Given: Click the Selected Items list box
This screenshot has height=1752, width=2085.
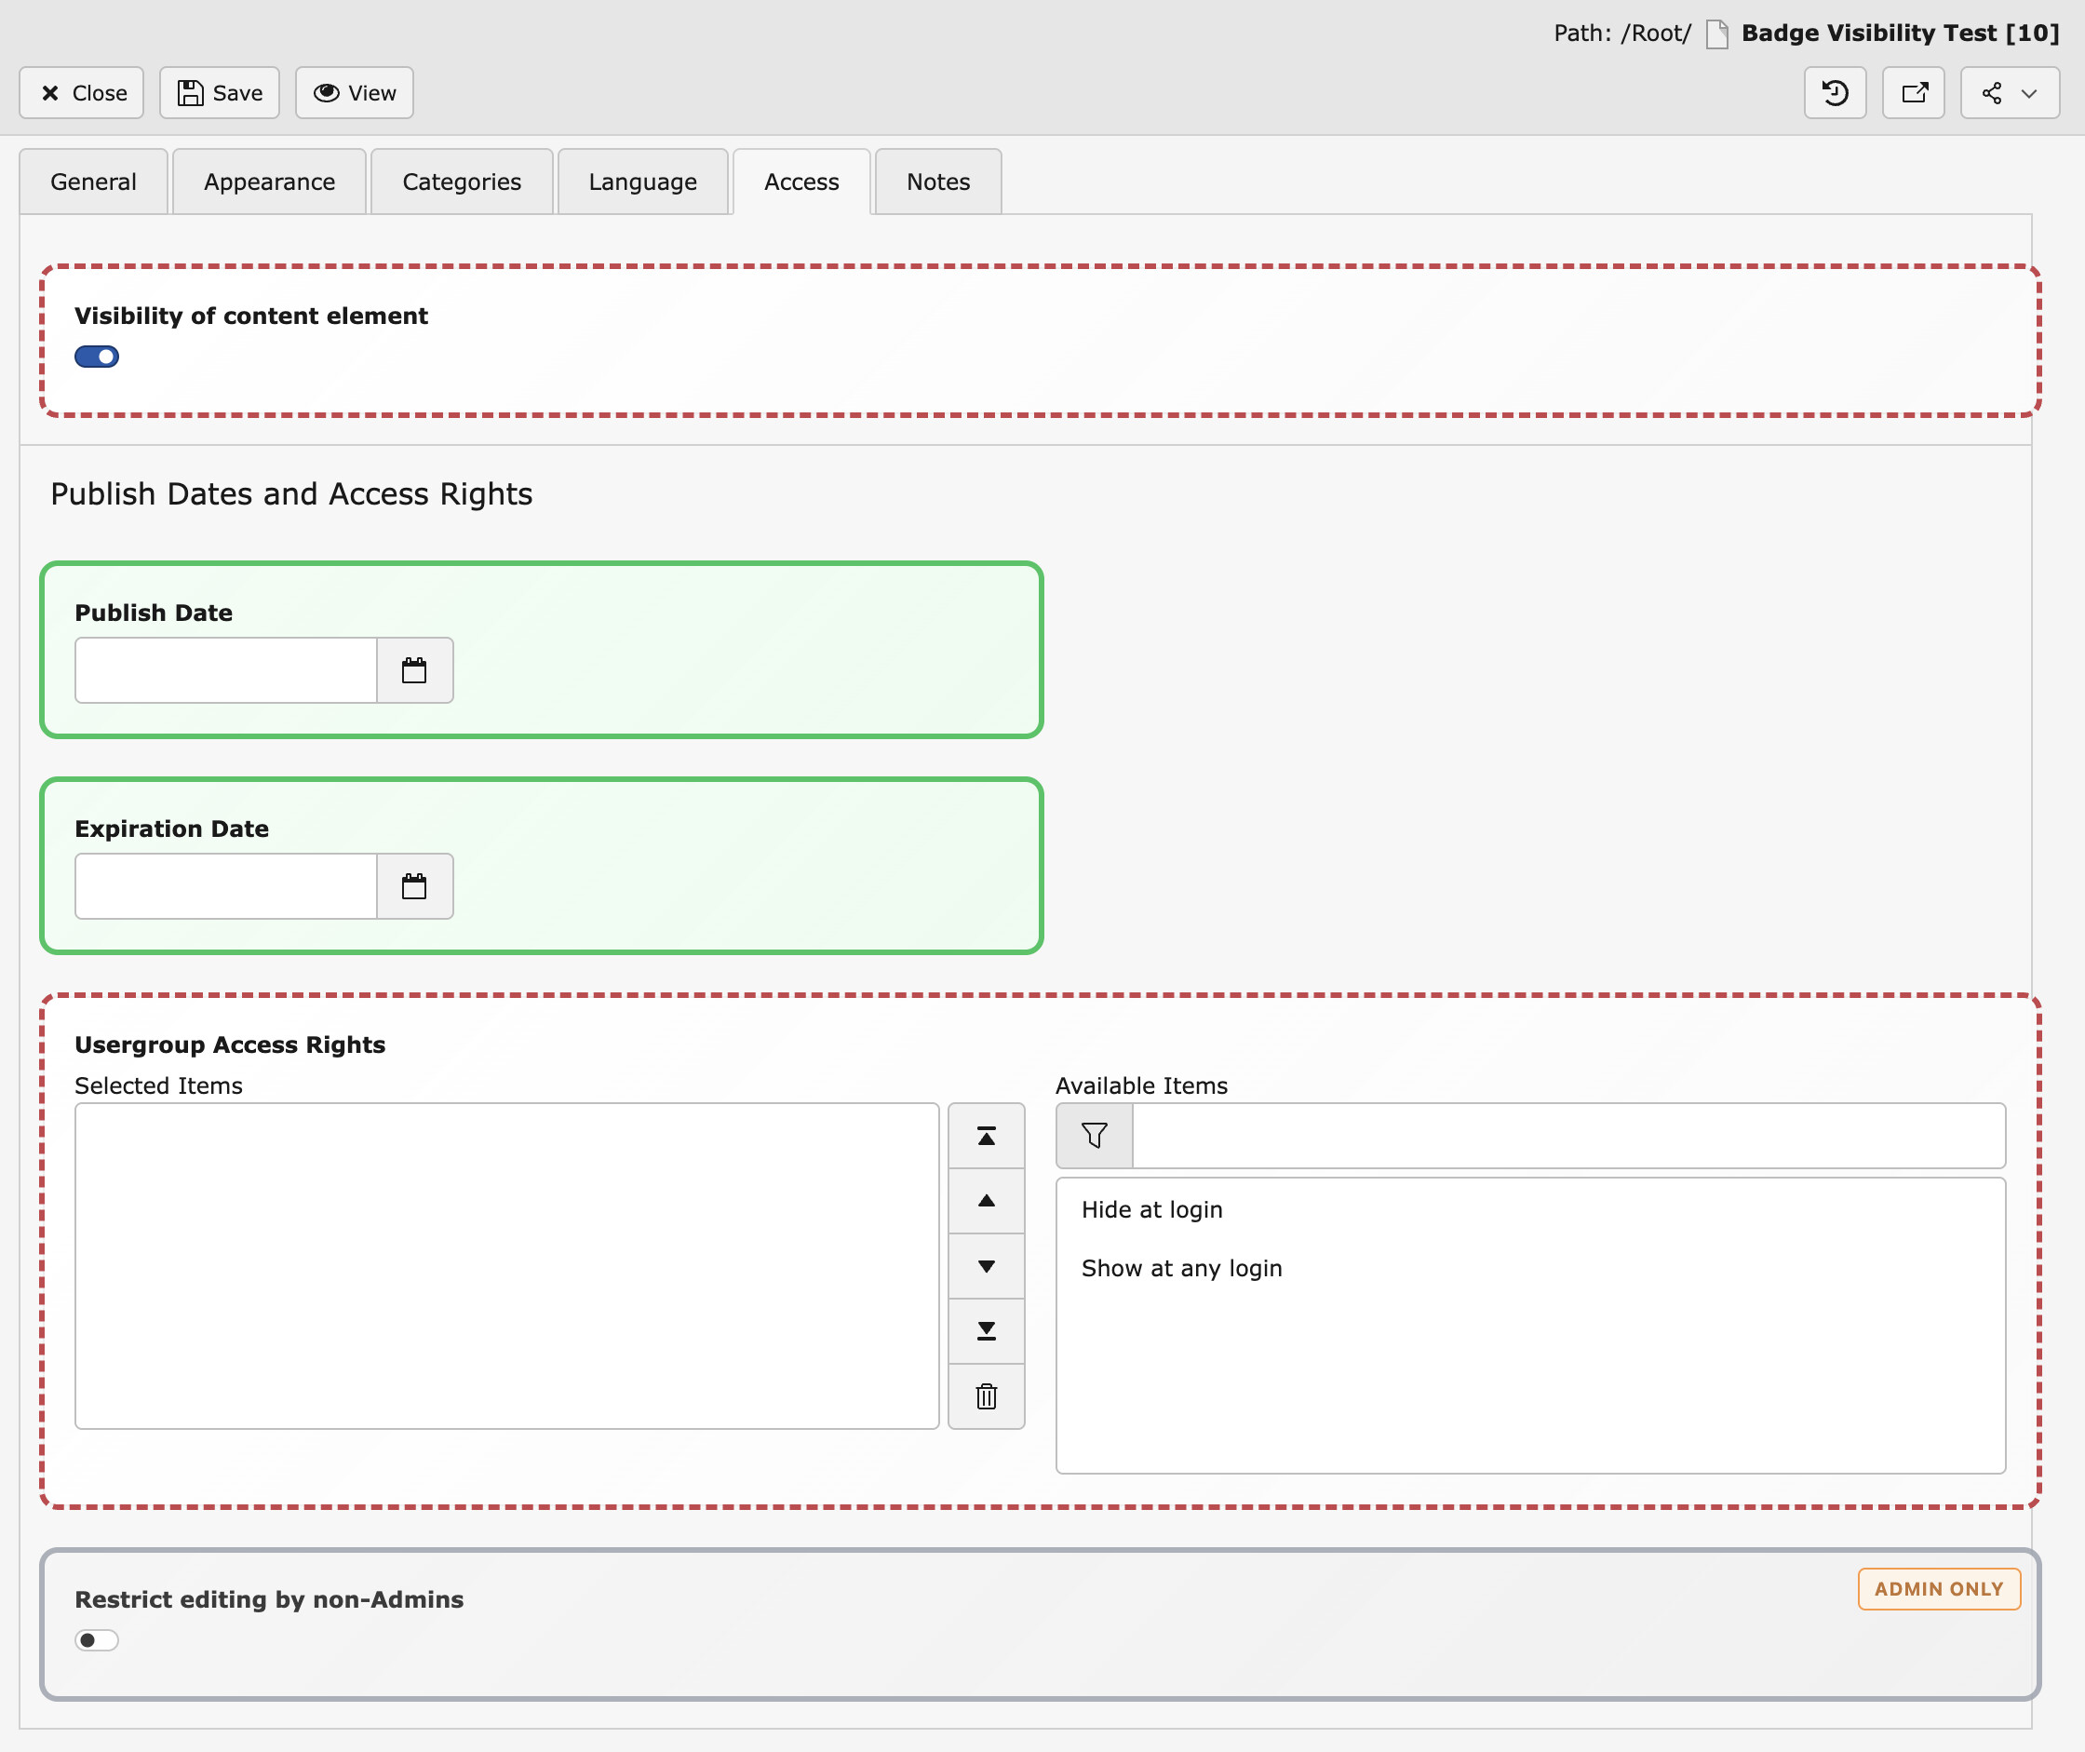Looking at the screenshot, I should 506,1265.
